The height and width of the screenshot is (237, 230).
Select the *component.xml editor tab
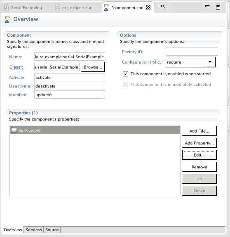click(x=127, y=7)
